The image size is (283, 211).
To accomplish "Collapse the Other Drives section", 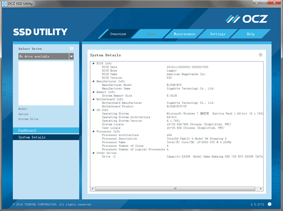I will coord(93,153).
